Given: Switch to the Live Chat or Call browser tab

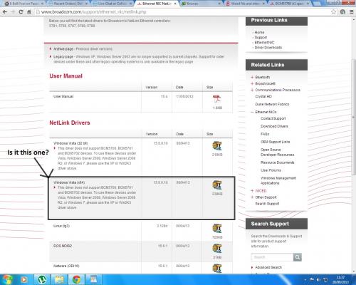Looking at the screenshot, I should point(112,4).
